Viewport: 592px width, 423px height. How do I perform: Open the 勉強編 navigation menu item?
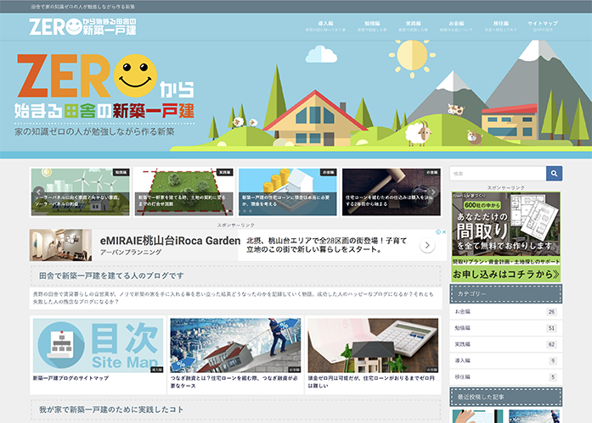[x=372, y=26]
